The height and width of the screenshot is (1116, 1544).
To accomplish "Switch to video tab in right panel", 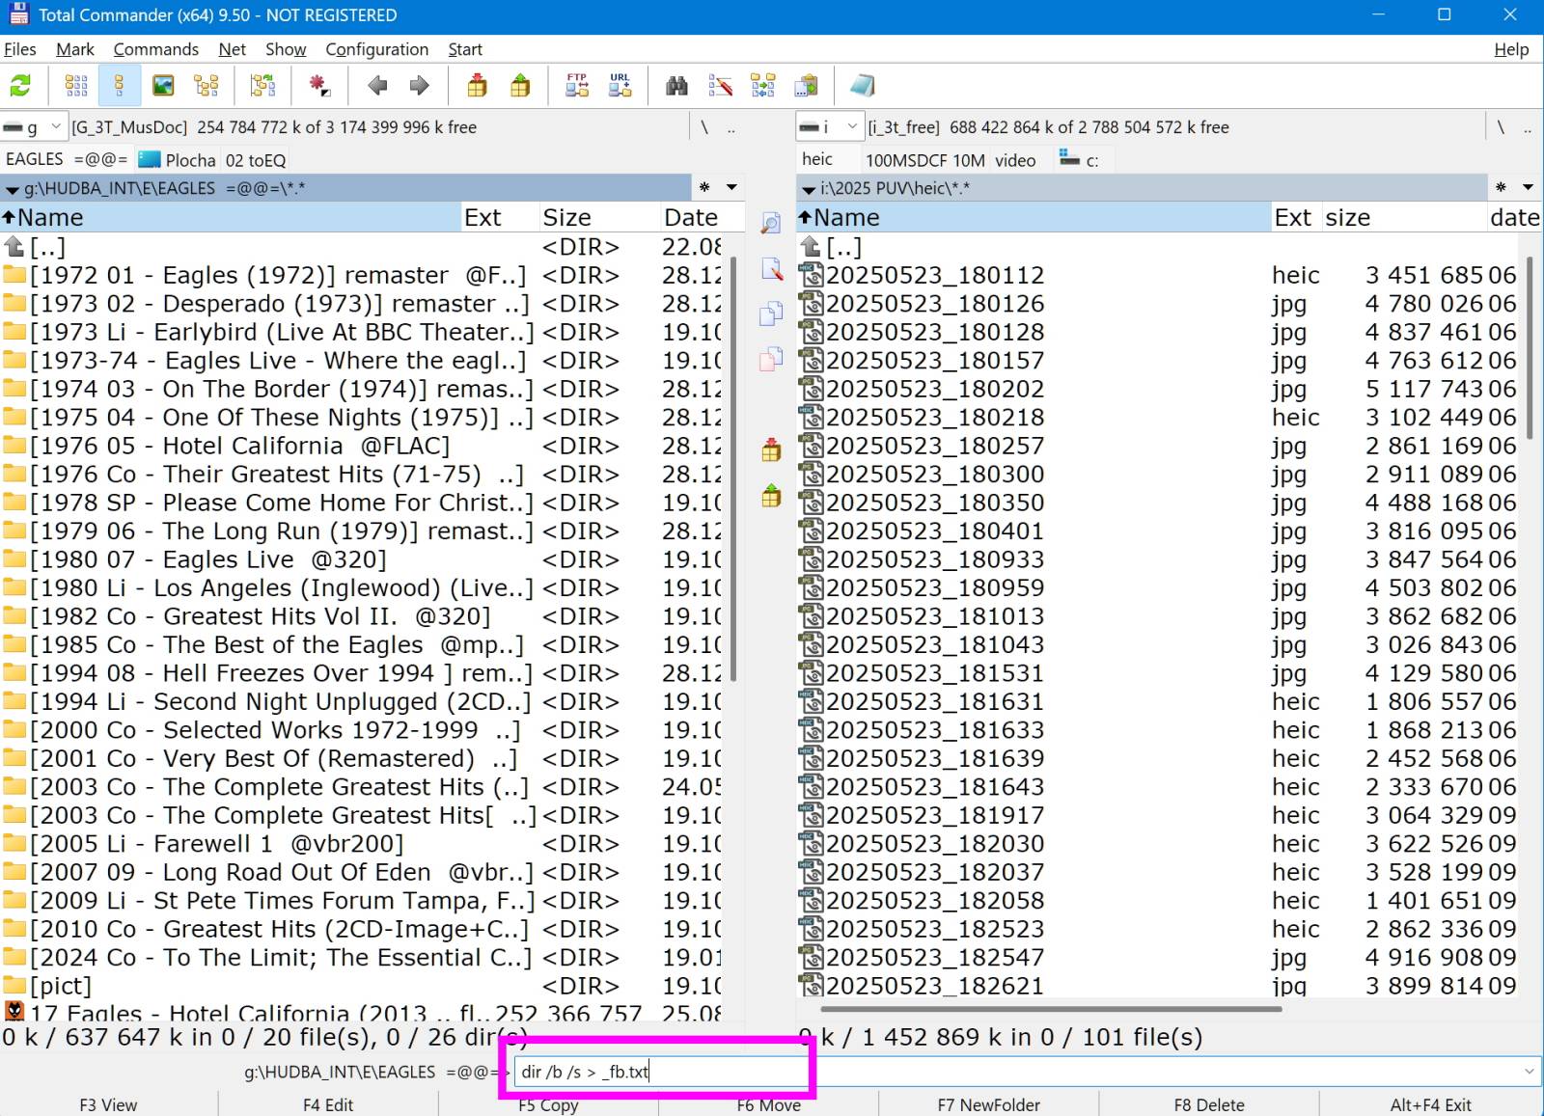I will 1016,160.
